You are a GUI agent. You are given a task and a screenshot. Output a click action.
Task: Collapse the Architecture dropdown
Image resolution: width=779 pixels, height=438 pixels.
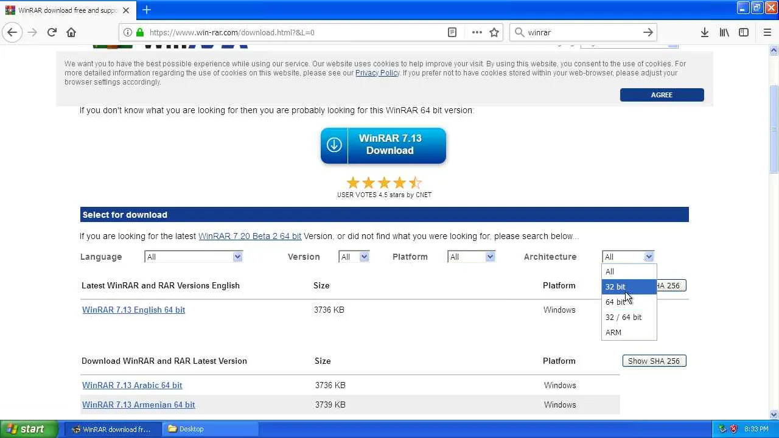coord(628,257)
